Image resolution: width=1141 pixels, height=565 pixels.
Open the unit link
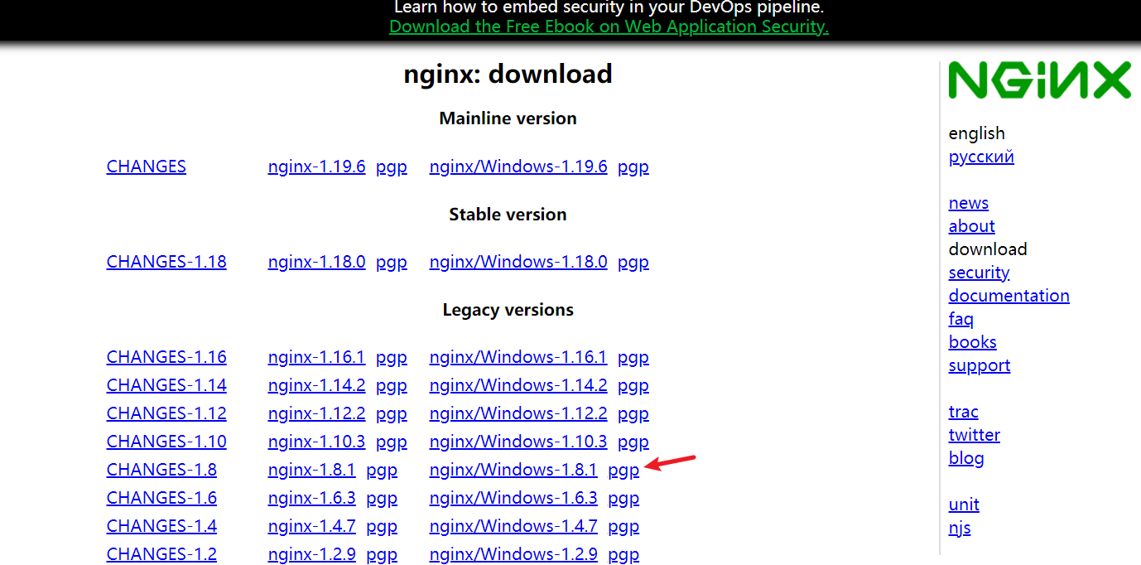tap(964, 505)
